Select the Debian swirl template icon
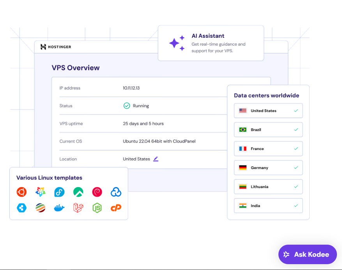 pos(97,192)
